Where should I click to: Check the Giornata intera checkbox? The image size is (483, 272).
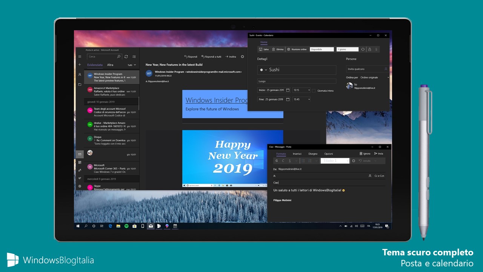(x=314, y=91)
